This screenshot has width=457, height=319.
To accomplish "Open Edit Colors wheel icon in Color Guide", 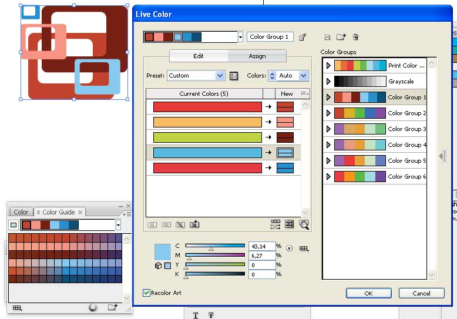I will [x=92, y=307].
